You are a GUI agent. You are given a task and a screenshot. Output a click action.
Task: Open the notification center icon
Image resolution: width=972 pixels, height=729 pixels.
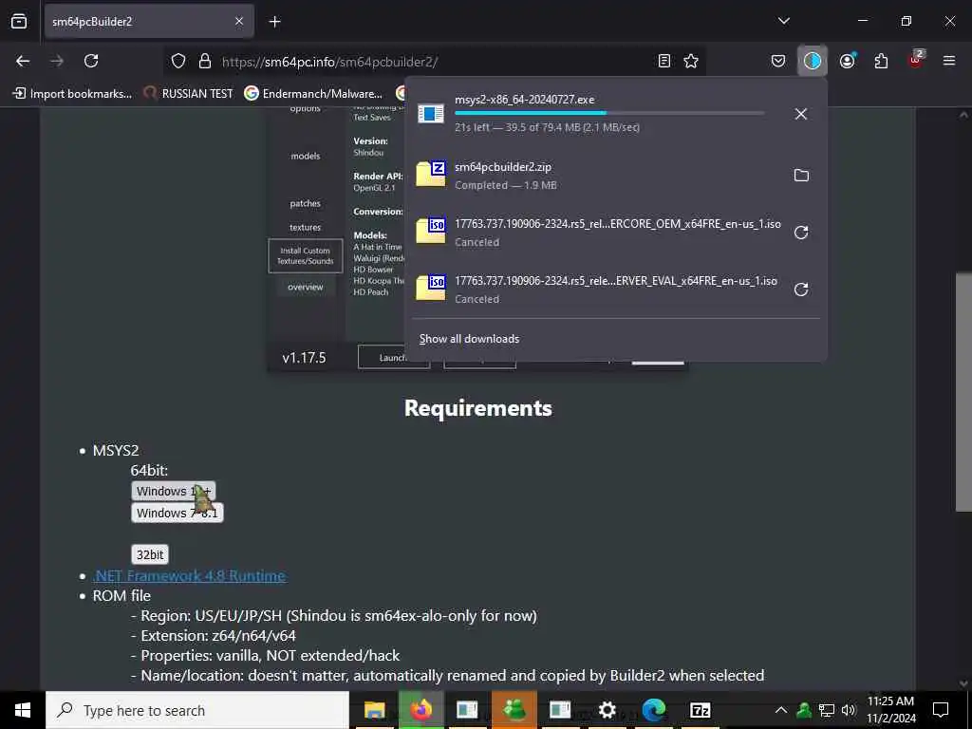(x=941, y=710)
